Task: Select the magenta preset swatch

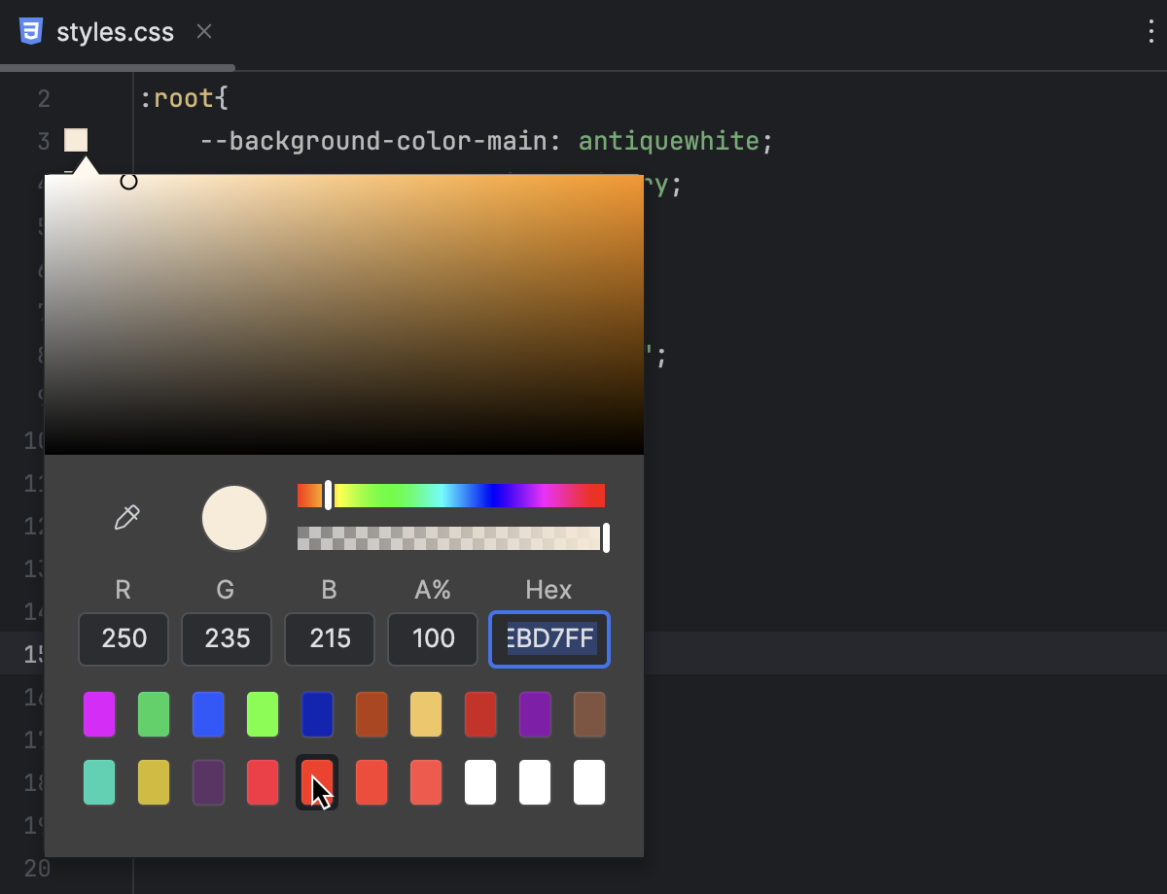Action: (99, 714)
